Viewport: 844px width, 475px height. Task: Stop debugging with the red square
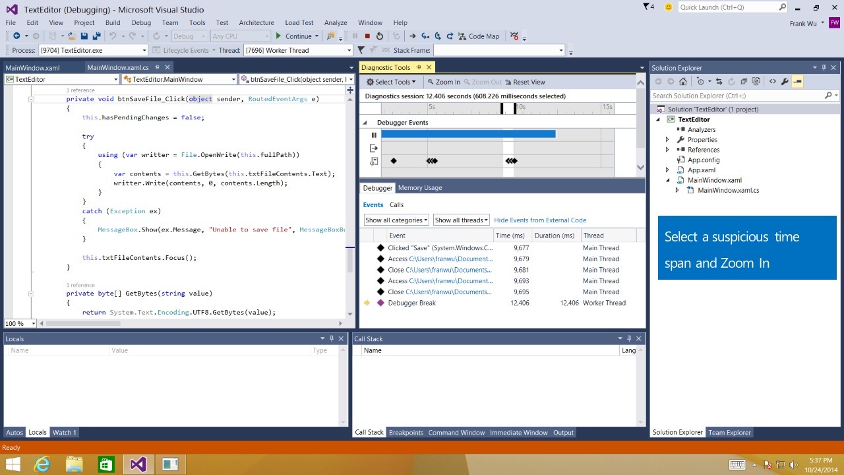(367, 36)
